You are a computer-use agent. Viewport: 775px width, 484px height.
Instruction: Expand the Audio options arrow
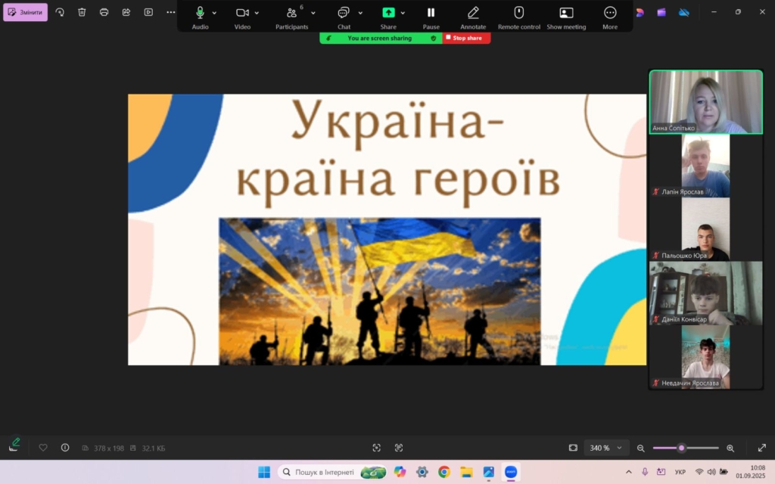215,13
